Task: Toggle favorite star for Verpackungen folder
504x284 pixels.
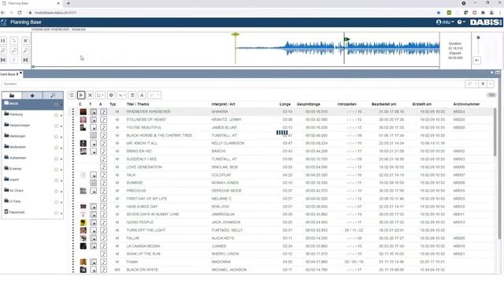Action: 56,126
